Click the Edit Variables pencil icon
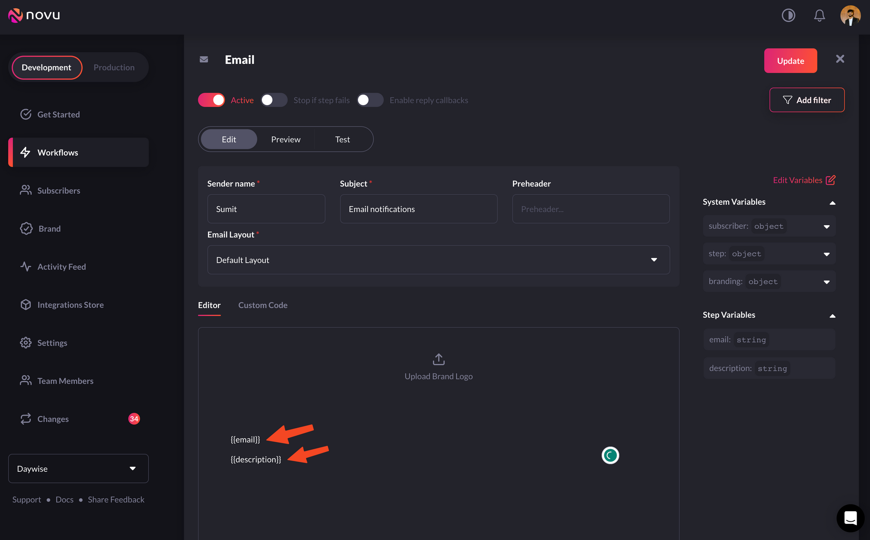This screenshot has height=540, width=870. (x=830, y=180)
